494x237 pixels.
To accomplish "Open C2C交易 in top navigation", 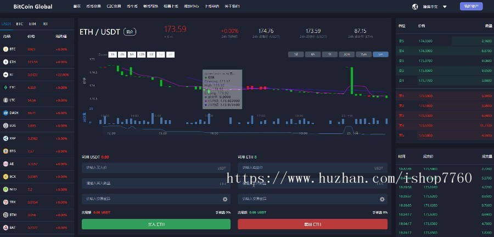I will (x=114, y=6).
